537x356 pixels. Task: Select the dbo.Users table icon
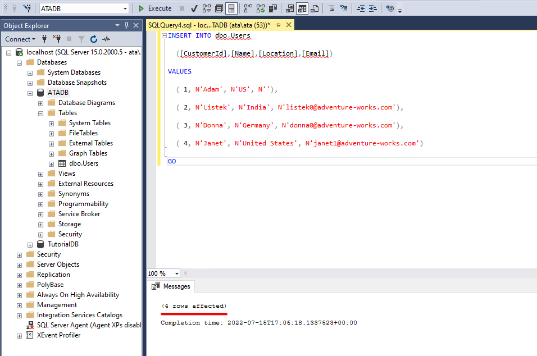[62, 163]
